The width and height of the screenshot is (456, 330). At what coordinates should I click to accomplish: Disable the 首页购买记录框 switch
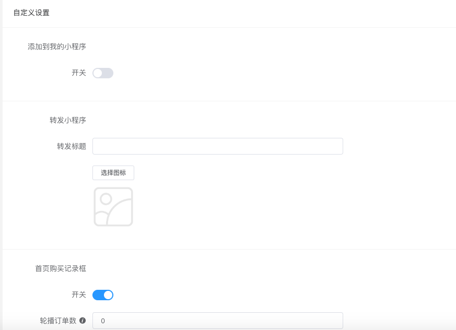point(103,295)
